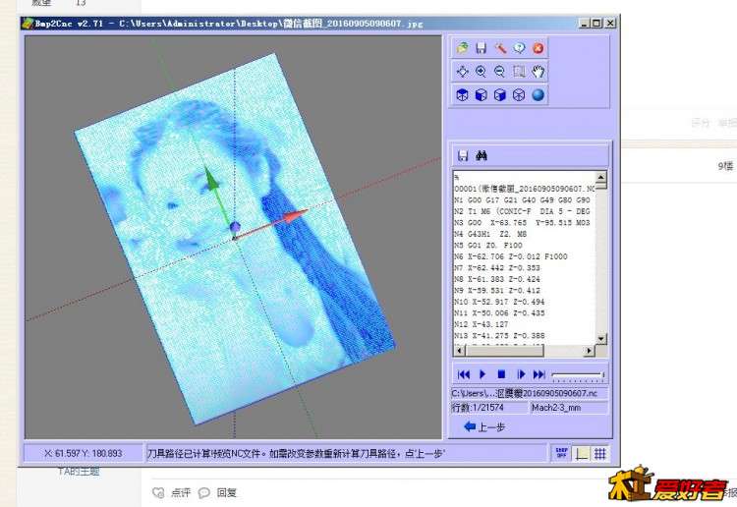Switch to shaded sphere render view
This screenshot has height=507, width=737.
coord(539,95)
